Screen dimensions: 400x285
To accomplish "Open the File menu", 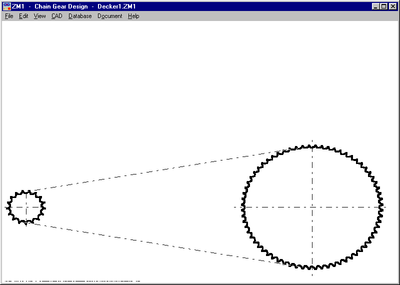I will [x=9, y=16].
